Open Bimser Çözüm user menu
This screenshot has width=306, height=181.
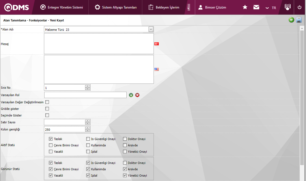coord(212,7)
